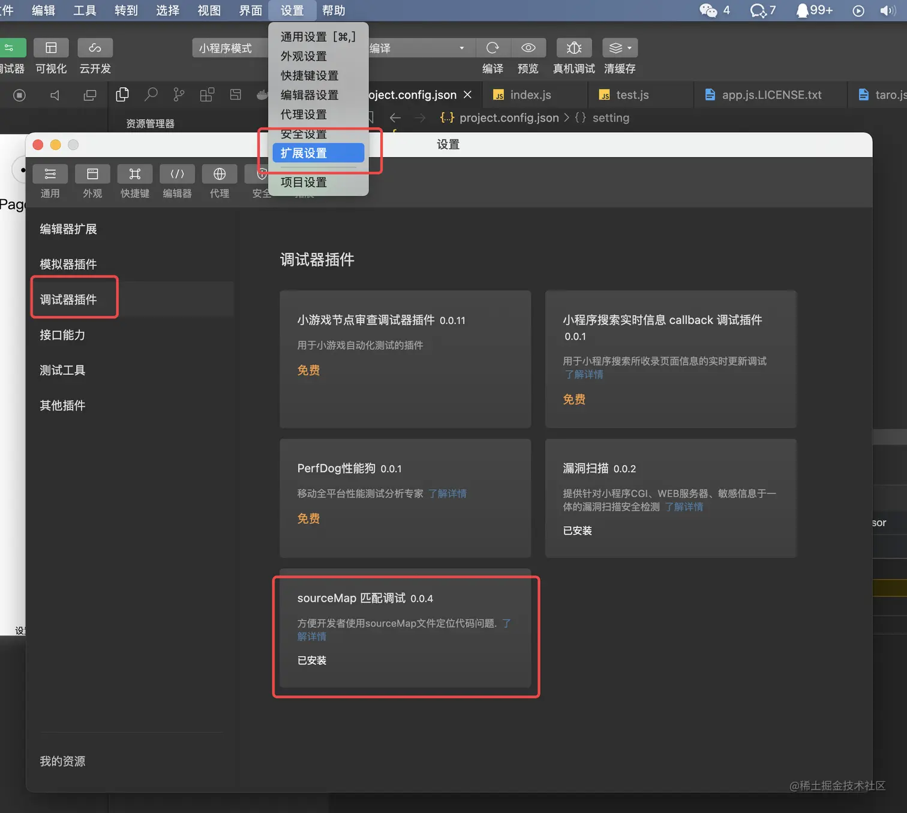
Task: Open 了解详情 link on the 漏洞扫描 card
Action: pyautogui.click(x=684, y=507)
